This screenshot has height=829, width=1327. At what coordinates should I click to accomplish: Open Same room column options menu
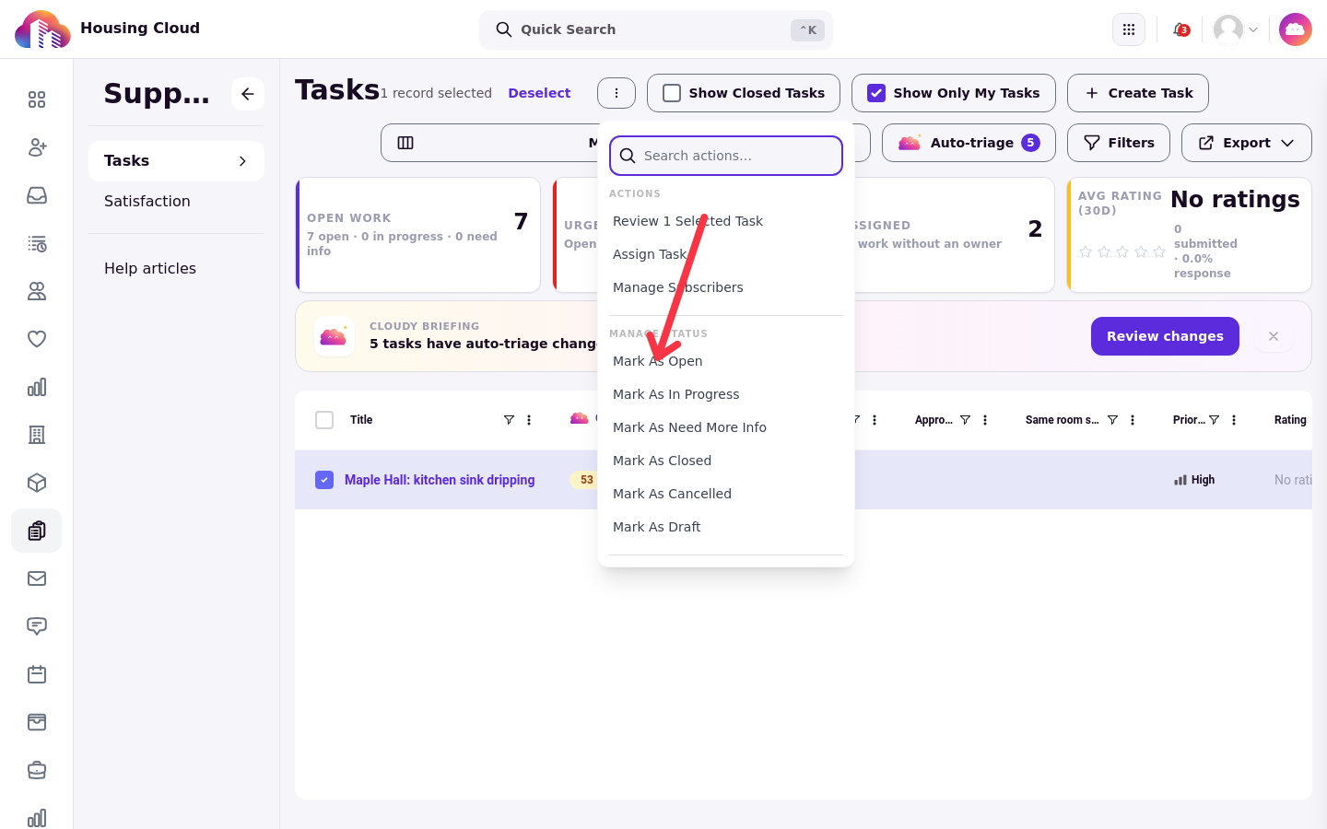tap(1133, 420)
